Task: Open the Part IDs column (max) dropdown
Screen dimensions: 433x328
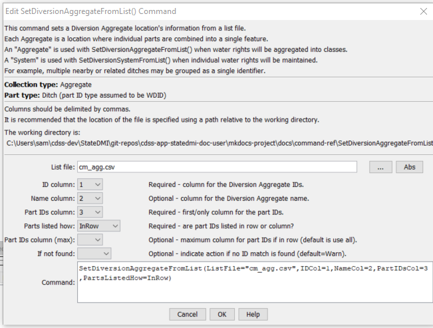Action: [90, 240]
